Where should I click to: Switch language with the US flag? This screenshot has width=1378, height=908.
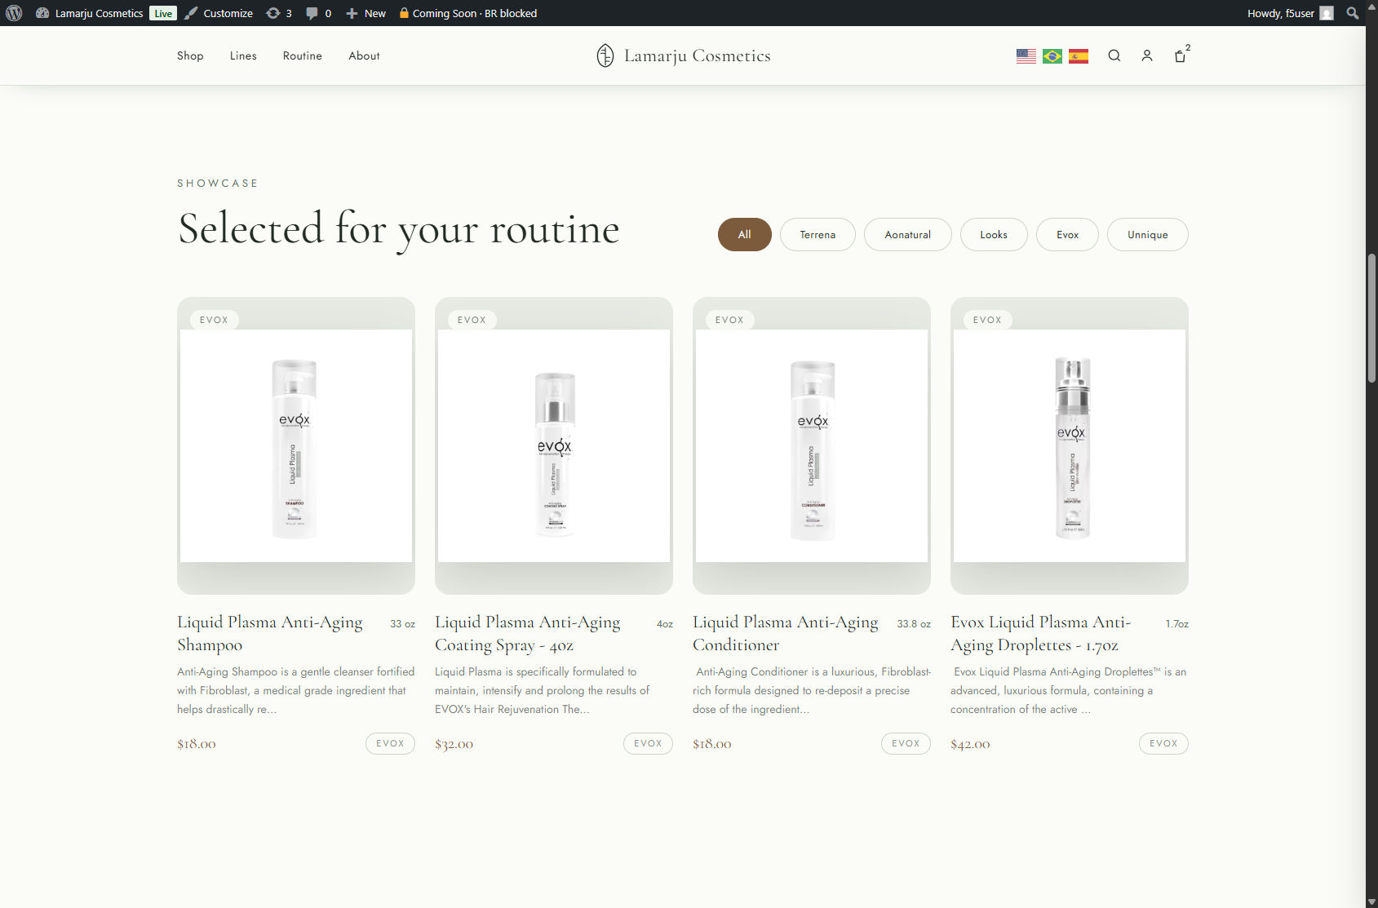pyautogui.click(x=1026, y=55)
